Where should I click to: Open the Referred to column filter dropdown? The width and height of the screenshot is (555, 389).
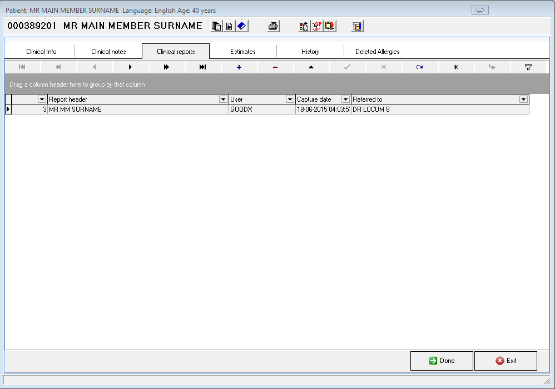(x=523, y=99)
